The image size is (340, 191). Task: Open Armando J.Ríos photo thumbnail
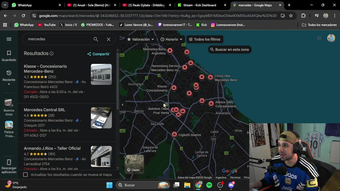click(x=101, y=156)
